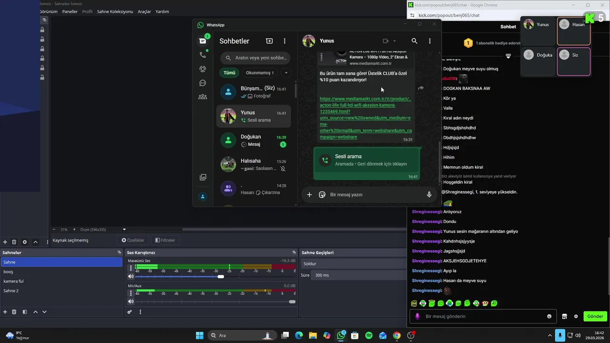Add a new scene in OBS Sahneler panel
Screen dimensions: 610x343
5,312
